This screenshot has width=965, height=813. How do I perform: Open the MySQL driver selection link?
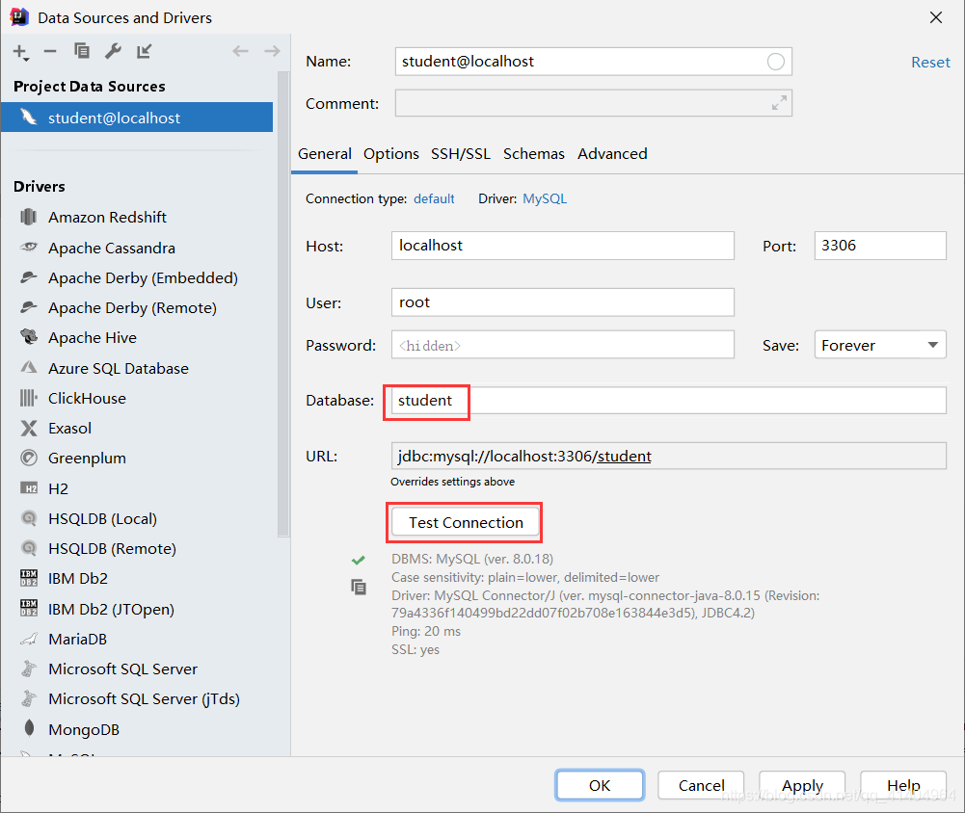pyautogui.click(x=545, y=198)
